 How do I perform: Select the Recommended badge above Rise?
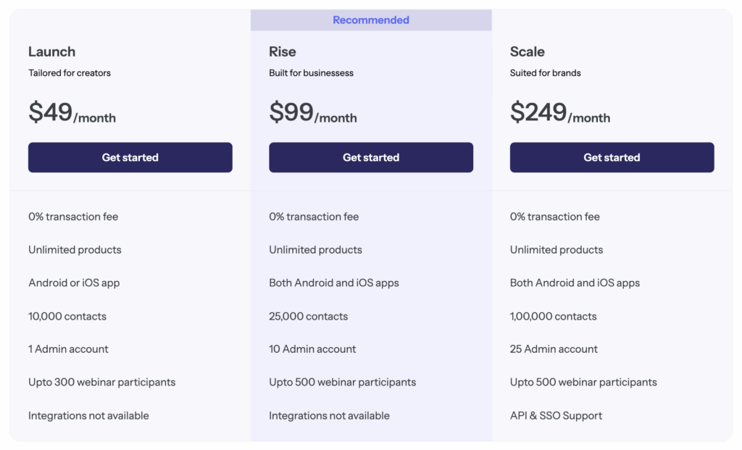[370, 20]
